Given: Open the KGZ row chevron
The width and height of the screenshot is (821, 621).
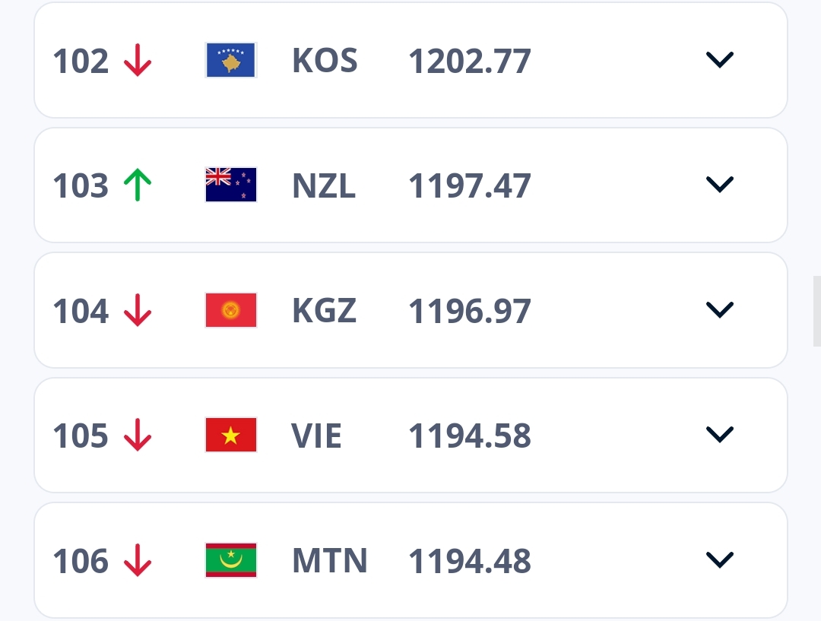Looking at the screenshot, I should coord(719,310).
